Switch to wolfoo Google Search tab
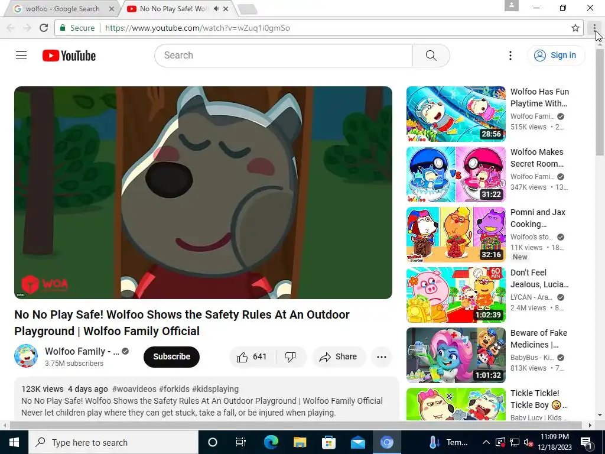Viewport: 605px width, 454px height. coord(62,8)
